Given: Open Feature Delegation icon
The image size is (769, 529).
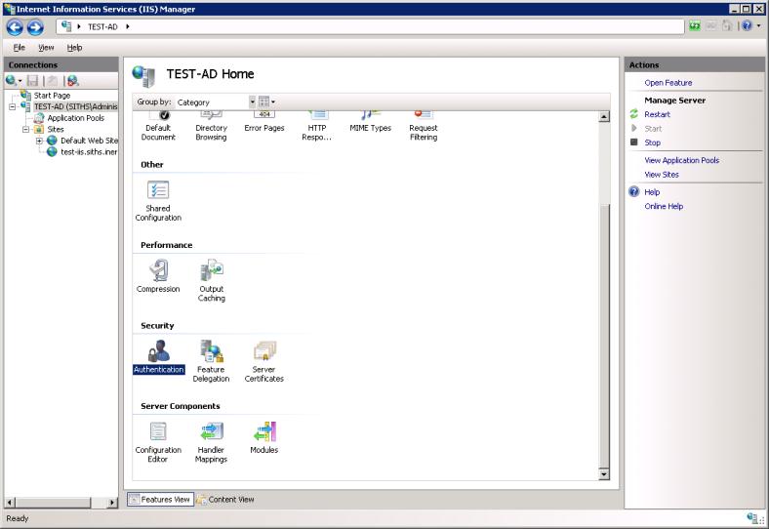Looking at the screenshot, I should point(212,351).
